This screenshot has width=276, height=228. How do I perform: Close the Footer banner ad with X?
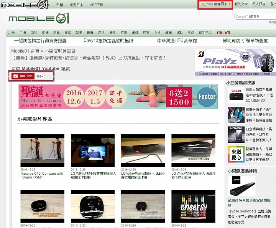(x=215, y=86)
